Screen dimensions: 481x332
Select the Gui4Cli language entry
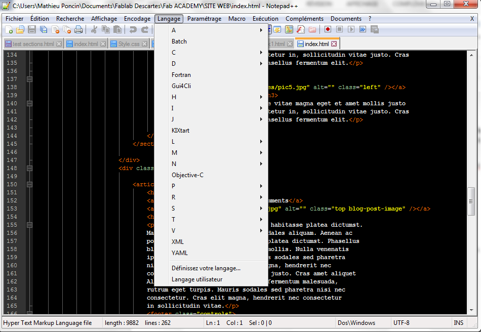coord(211,86)
